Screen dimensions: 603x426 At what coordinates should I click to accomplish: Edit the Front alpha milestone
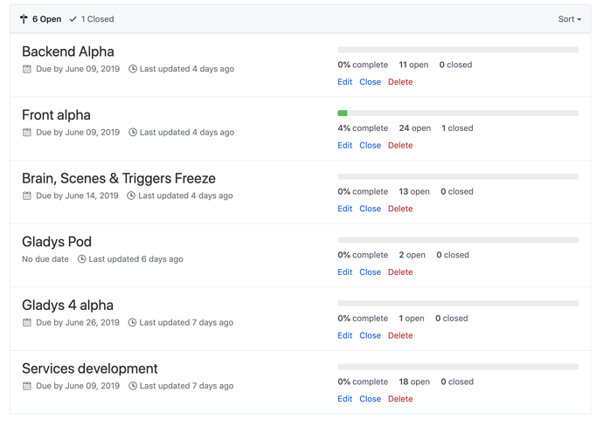[x=345, y=145]
